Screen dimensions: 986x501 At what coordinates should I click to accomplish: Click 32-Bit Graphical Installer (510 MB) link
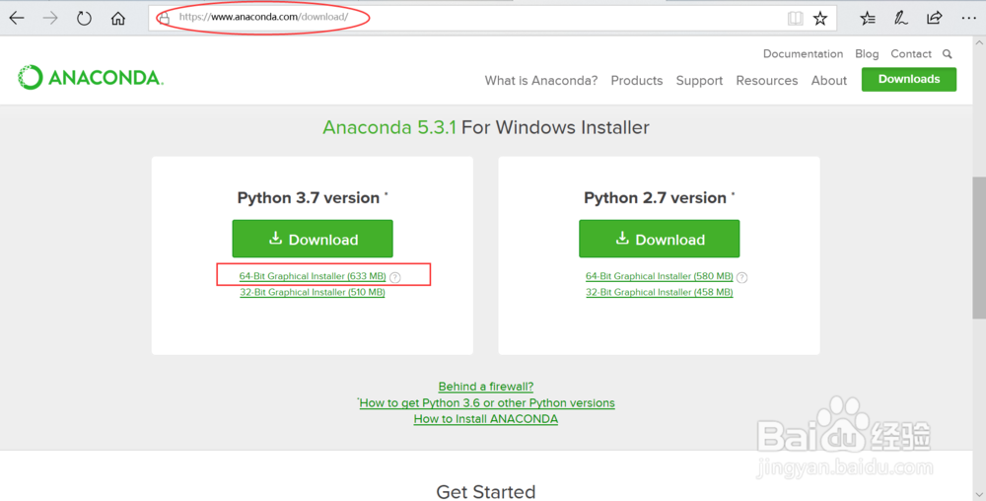[312, 292]
